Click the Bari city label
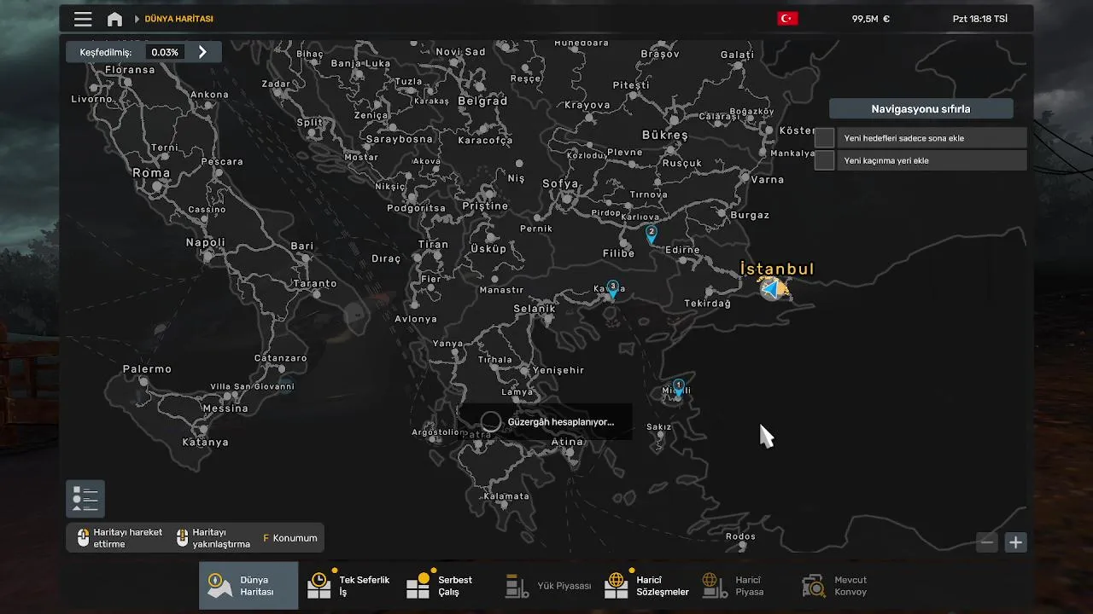This screenshot has width=1093, height=614. tap(302, 246)
